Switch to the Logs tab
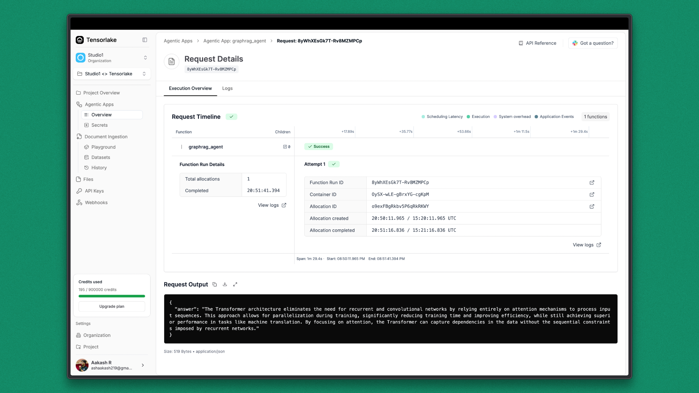The height and width of the screenshot is (393, 699). click(227, 88)
